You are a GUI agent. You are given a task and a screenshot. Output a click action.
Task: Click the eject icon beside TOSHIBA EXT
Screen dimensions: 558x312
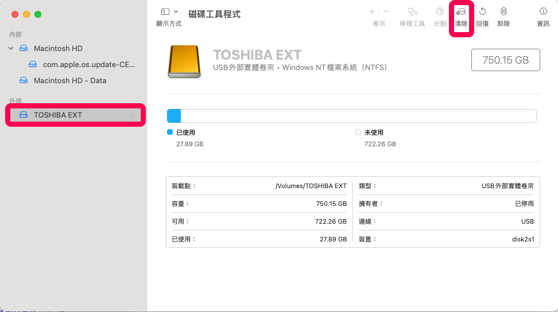pos(133,115)
